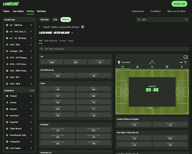This screenshot has width=192, height=154.
Task: Select the Bläddra pill button
Action: click(66, 20)
